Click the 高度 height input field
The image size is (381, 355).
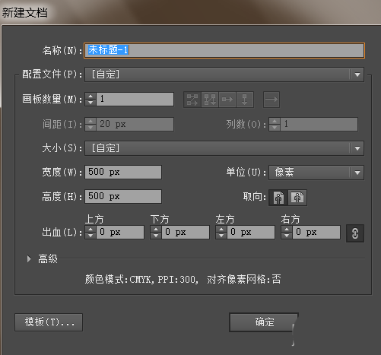pyautogui.click(x=123, y=196)
